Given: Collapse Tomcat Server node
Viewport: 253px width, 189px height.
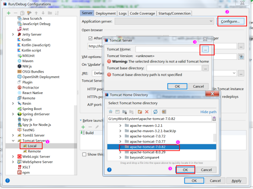Looking at the screenshot, I should [13, 141].
